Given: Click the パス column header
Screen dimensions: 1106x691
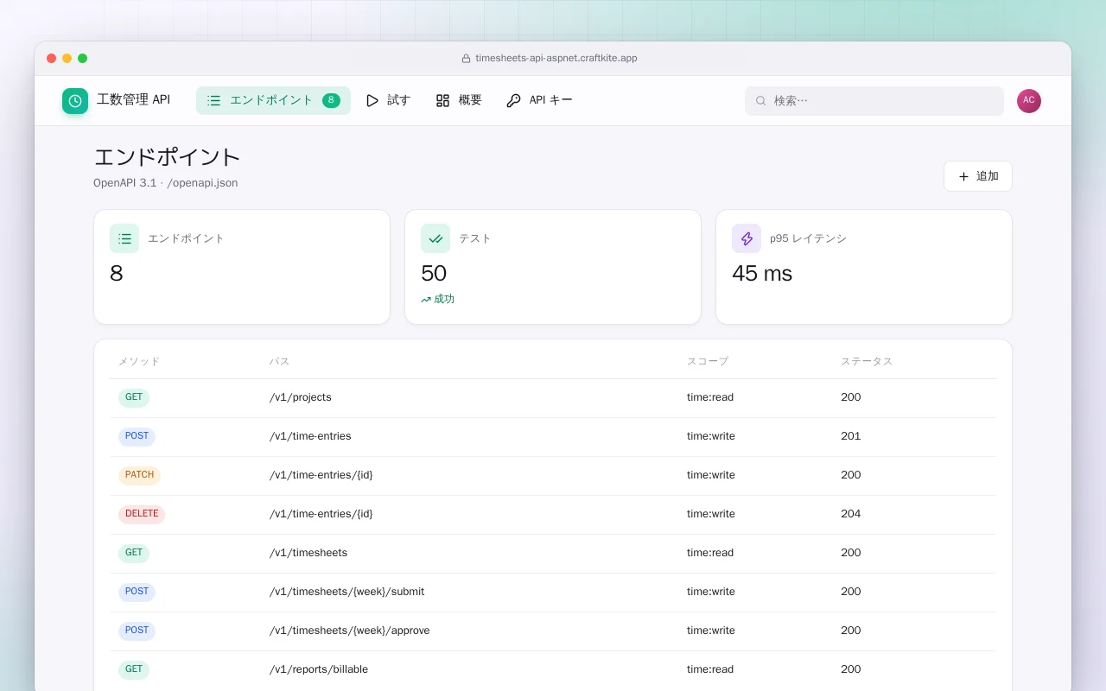Looking at the screenshot, I should 279,362.
